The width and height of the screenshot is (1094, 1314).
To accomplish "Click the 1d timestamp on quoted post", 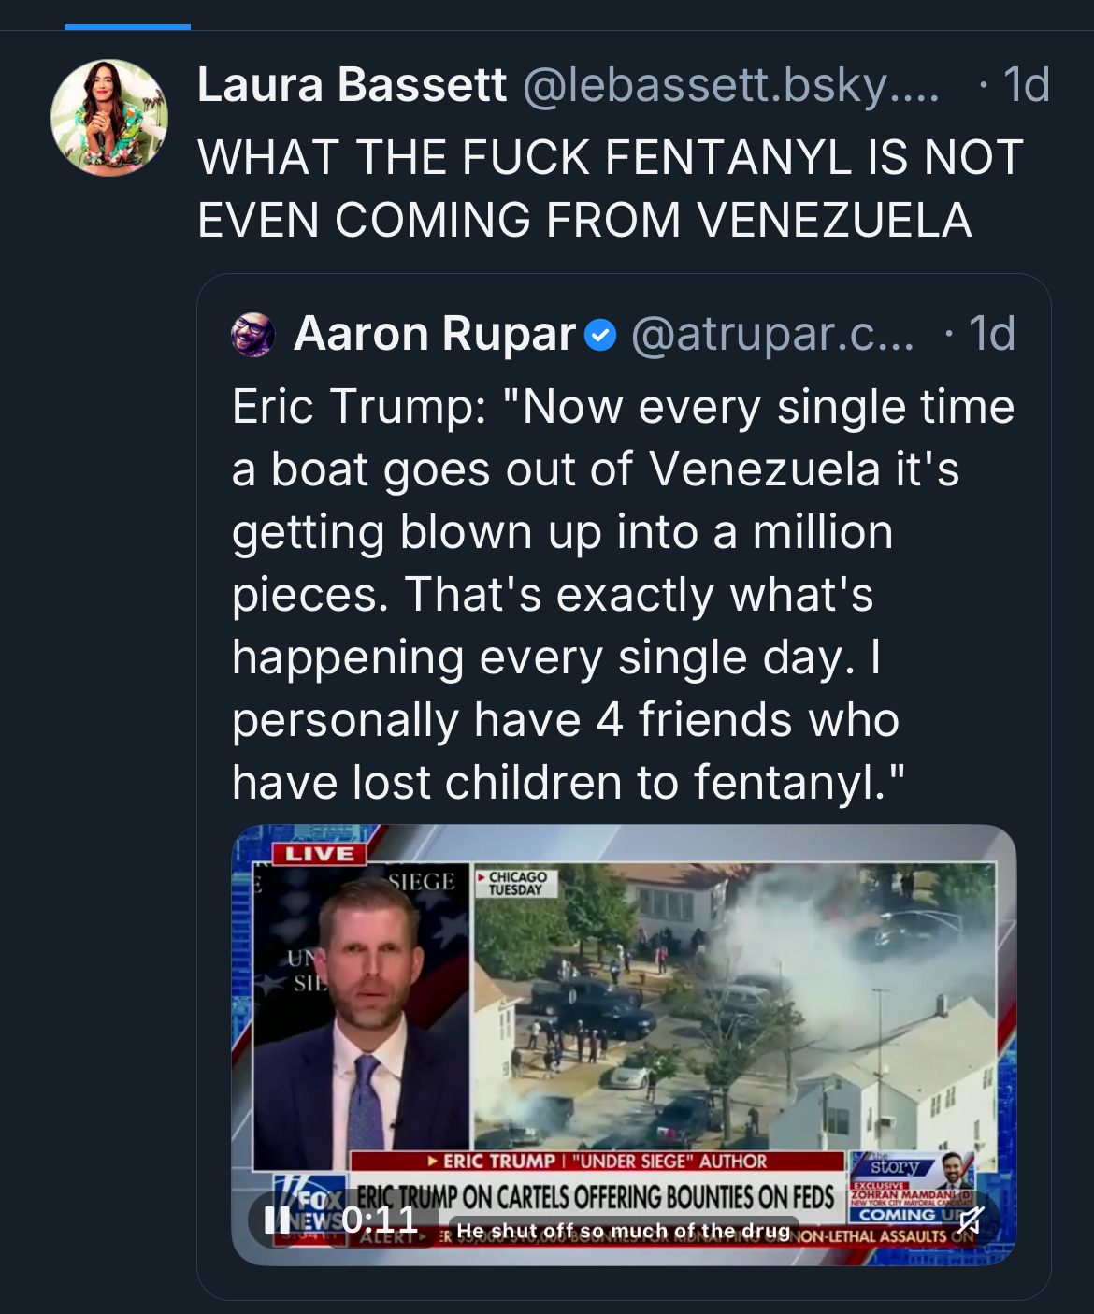I will coord(991,334).
